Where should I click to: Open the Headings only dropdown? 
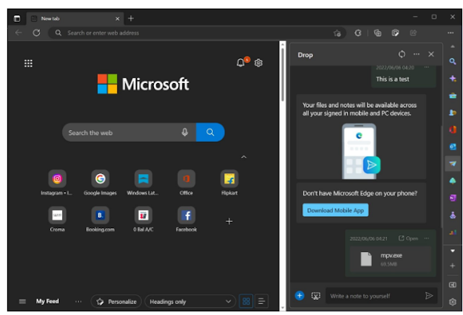point(190,301)
